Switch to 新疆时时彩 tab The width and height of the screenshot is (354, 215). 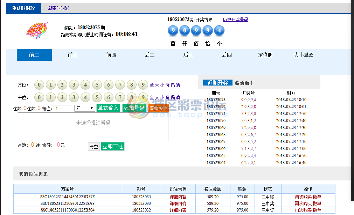point(59,8)
